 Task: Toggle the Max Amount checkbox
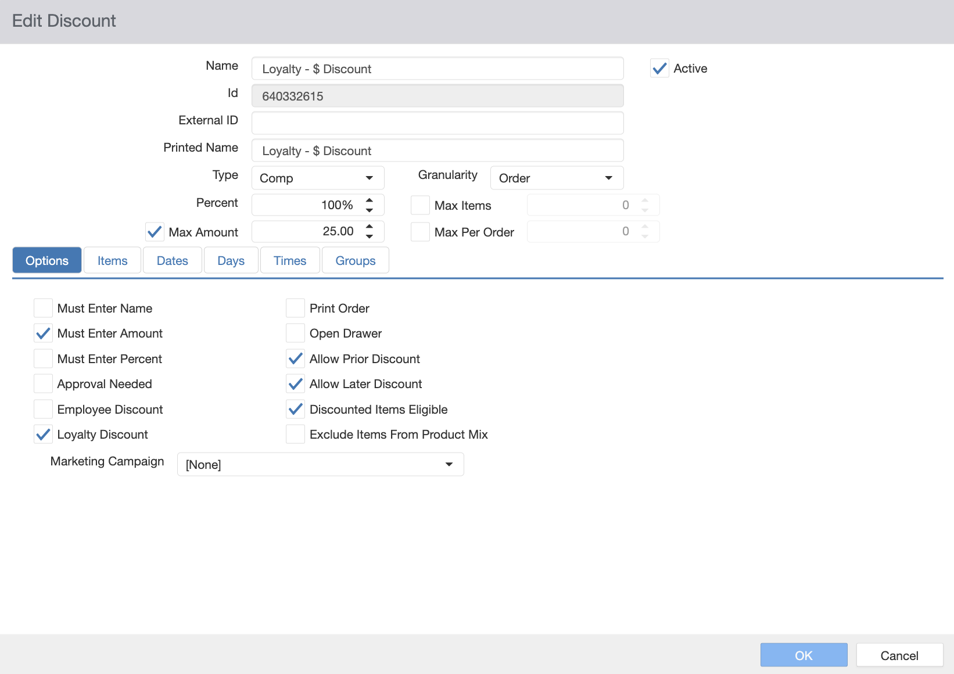coord(155,232)
